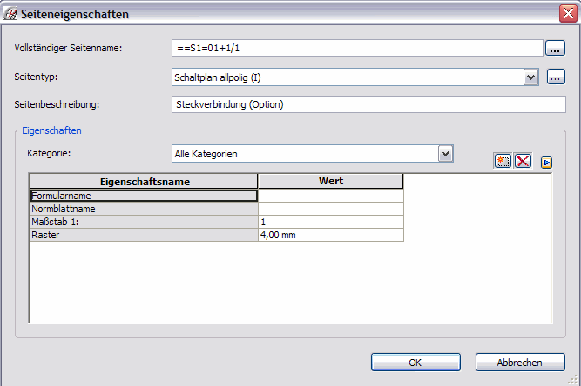This screenshot has width=581, height=386.
Task: Select the Formularname value cell
Action: coord(330,196)
